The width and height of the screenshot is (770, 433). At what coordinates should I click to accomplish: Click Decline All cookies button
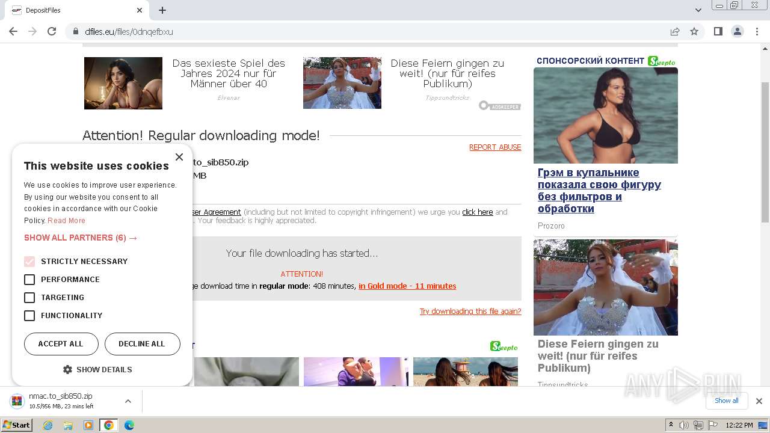point(142,344)
